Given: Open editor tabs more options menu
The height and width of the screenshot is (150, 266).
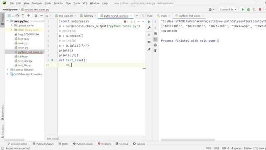Looking at the screenshot, I should tap(143, 16).
